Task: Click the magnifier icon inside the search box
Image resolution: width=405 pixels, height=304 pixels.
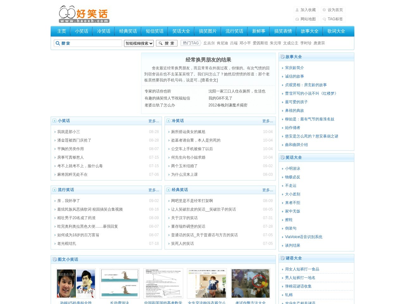Action: (x=58, y=43)
